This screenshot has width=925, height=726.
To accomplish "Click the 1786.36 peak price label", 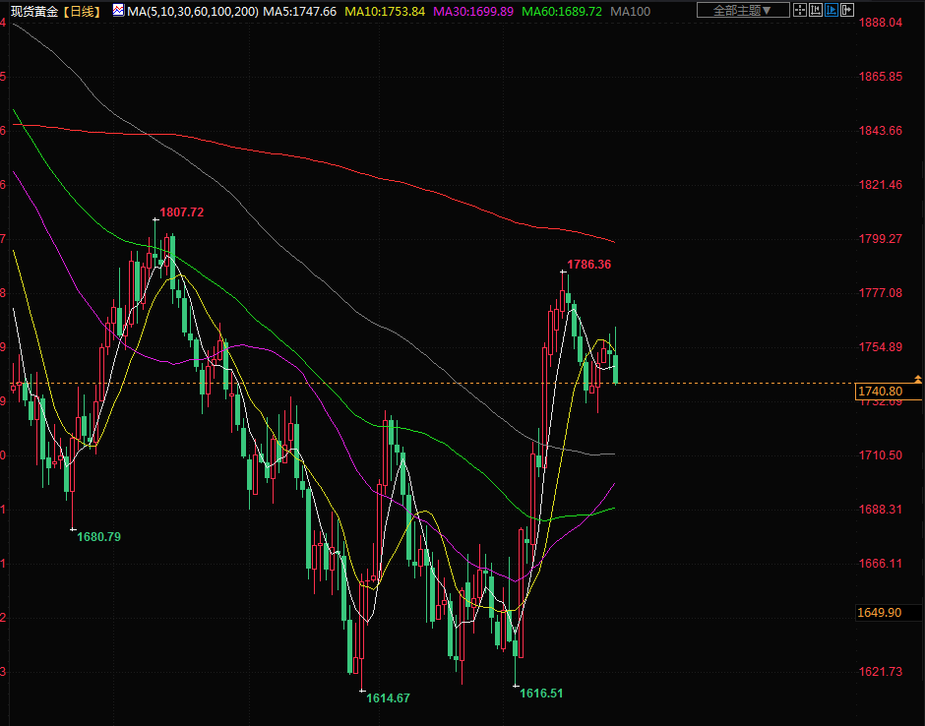I will (588, 265).
